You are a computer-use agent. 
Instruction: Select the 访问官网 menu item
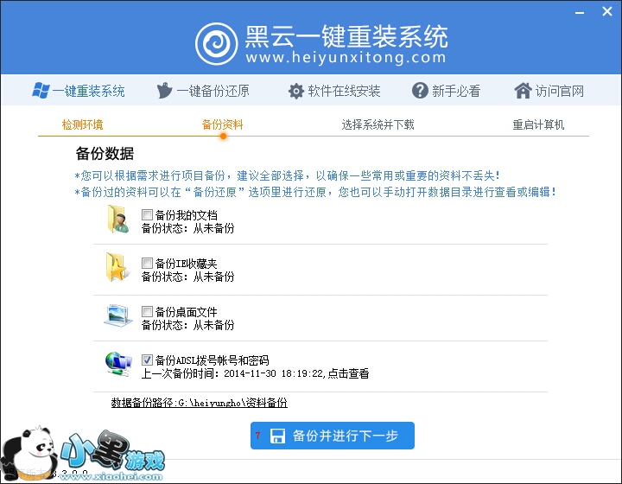tap(549, 91)
